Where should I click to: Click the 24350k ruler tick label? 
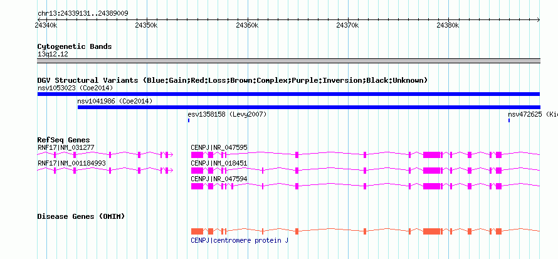146,26
